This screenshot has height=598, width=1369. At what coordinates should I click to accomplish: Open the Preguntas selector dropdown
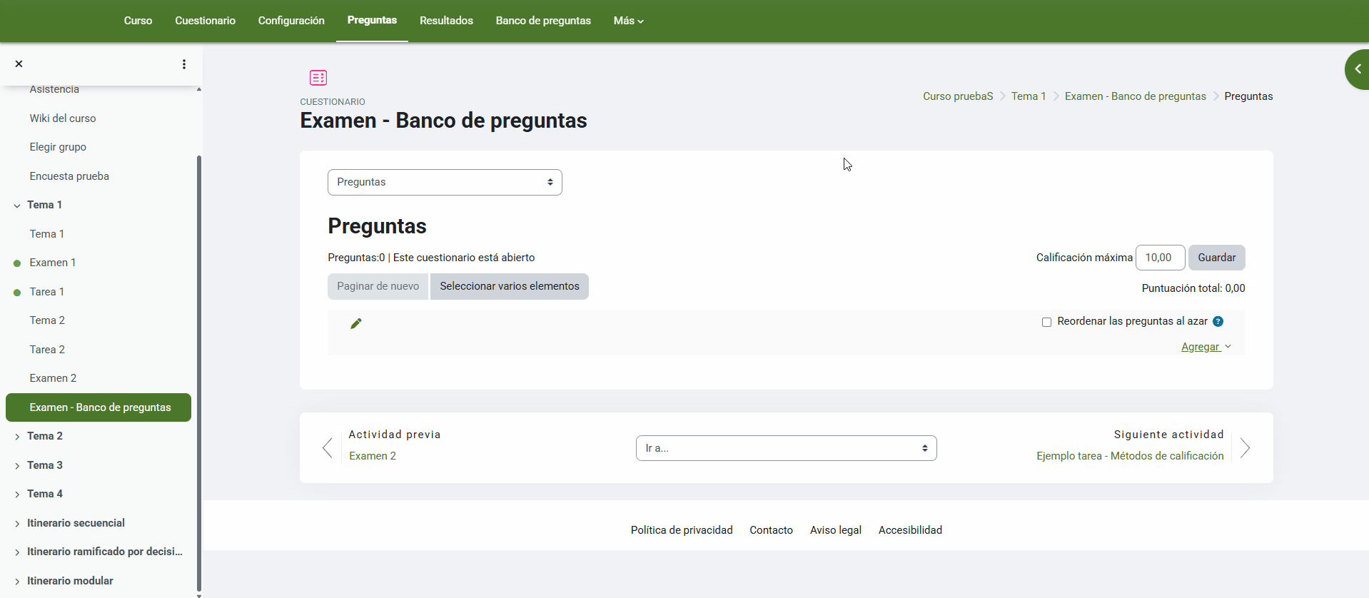pyautogui.click(x=445, y=183)
